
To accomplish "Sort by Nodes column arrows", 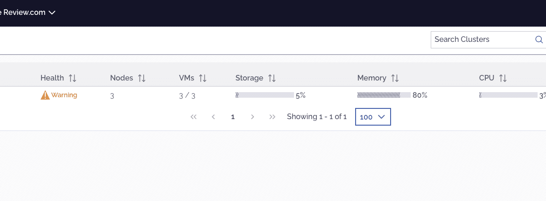I will [142, 78].
